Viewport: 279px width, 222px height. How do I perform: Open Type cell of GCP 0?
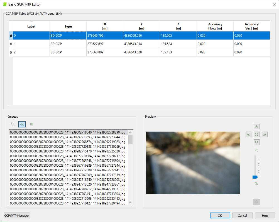tap(68, 36)
